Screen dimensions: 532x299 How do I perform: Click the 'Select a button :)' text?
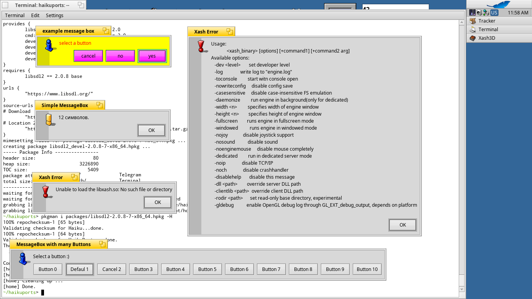click(x=51, y=257)
